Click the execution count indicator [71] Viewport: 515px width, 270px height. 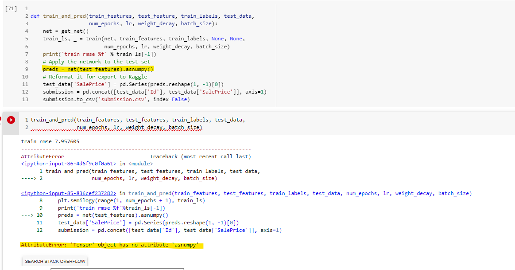(x=11, y=8)
